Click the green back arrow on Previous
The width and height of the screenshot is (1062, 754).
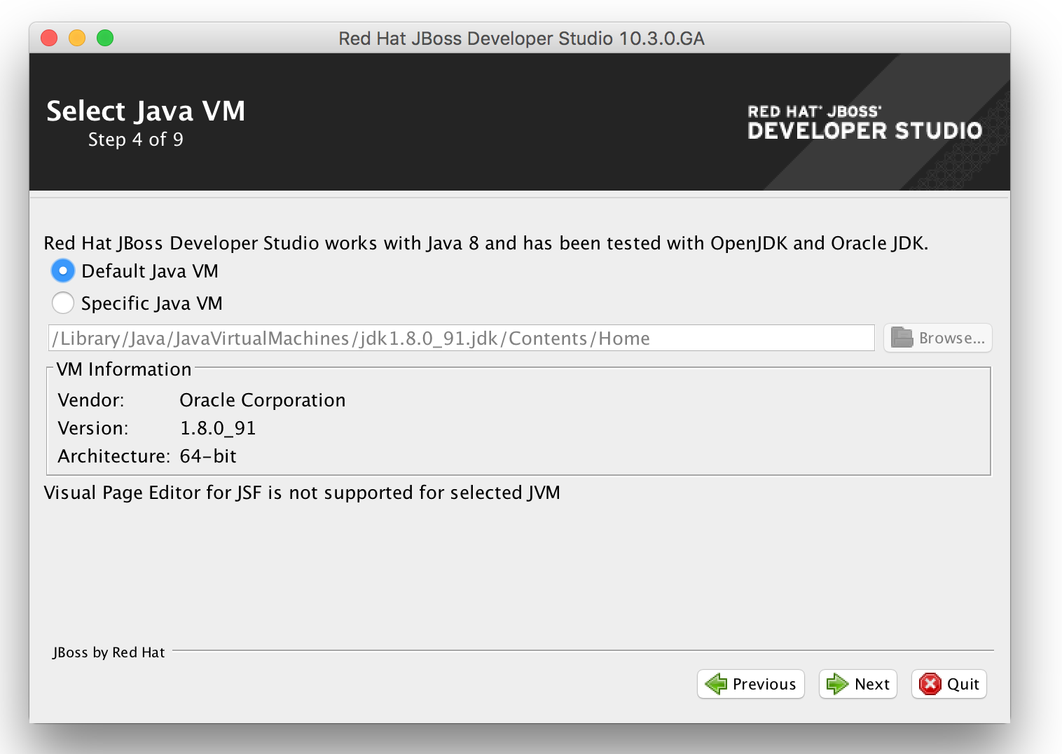(x=715, y=684)
